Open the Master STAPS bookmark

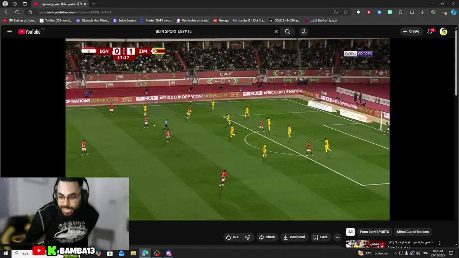coord(156,21)
